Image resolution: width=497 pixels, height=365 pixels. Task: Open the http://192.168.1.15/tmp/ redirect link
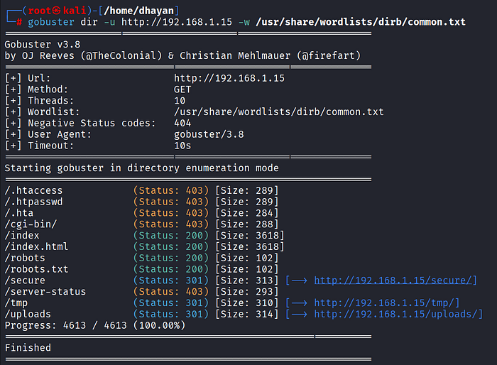point(384,303)
